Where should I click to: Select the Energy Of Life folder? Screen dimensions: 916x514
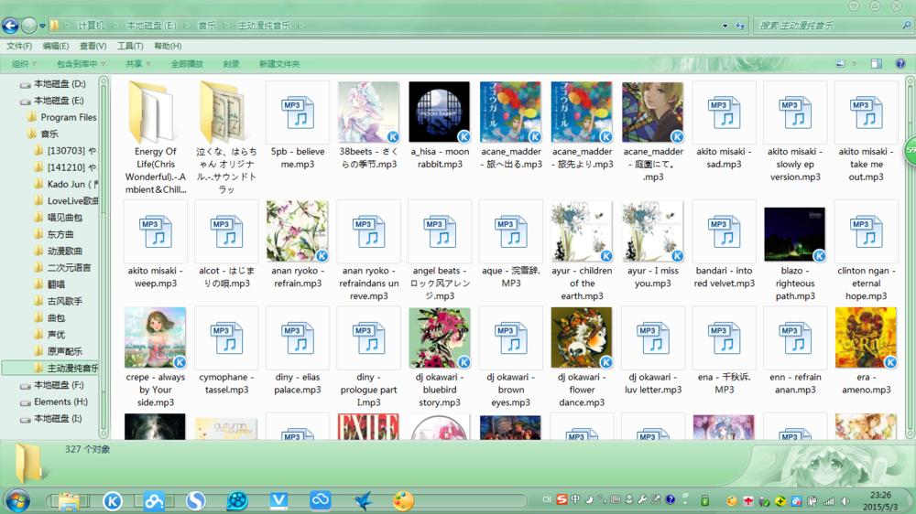point(156,138)
